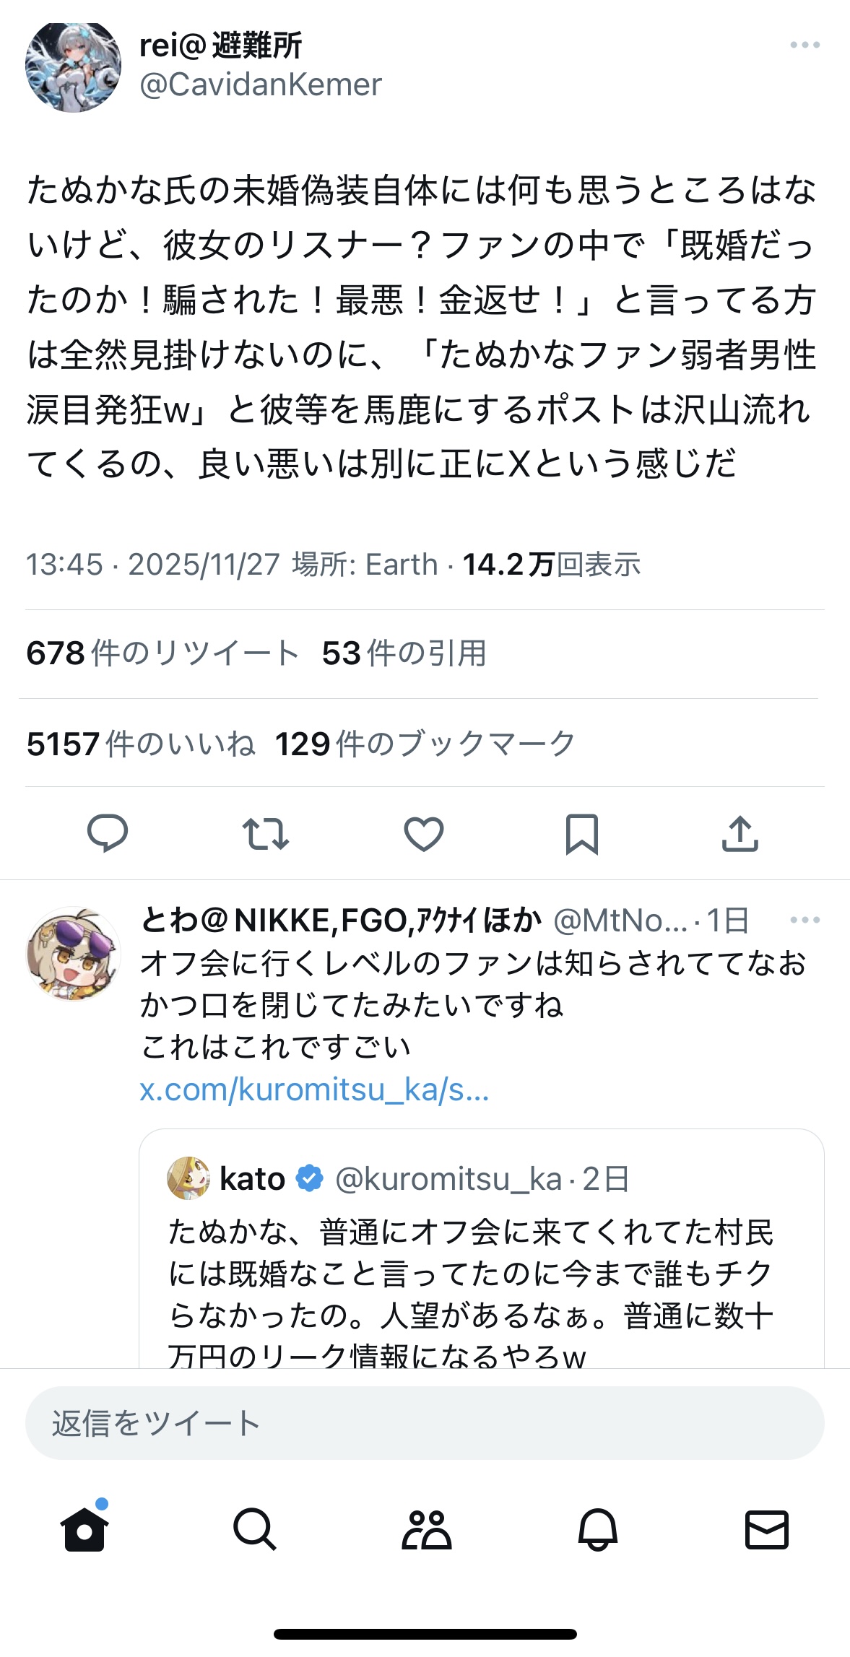Open more options for rei's tweet
This screenshot has width=850, height=1657.
coord(805,45)
